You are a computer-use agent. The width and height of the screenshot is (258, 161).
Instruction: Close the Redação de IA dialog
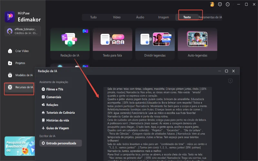point(233,71)
